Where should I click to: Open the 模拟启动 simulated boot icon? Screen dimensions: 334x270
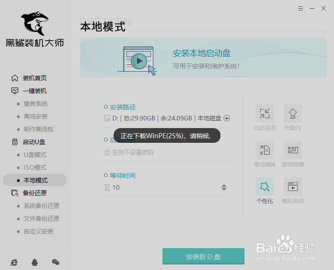pyautogui.click(x=293, y=187)
